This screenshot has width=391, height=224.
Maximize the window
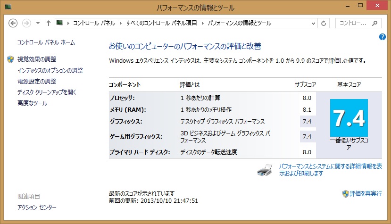pos(360,6)
